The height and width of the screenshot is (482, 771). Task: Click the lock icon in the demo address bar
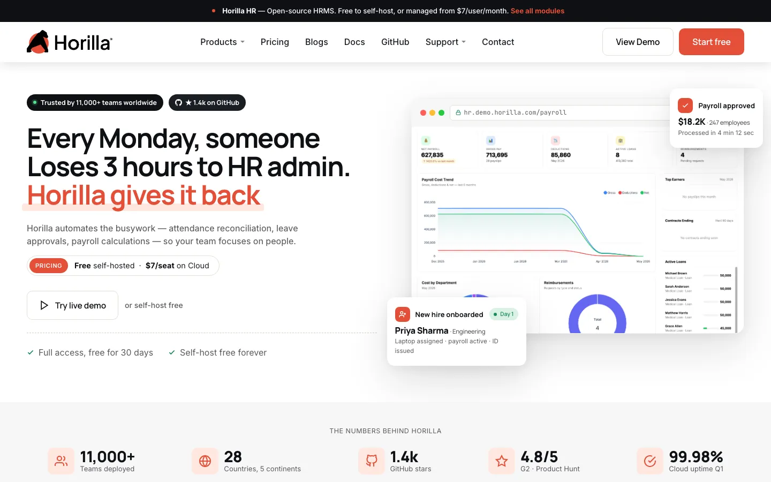(x=458, y=112)
